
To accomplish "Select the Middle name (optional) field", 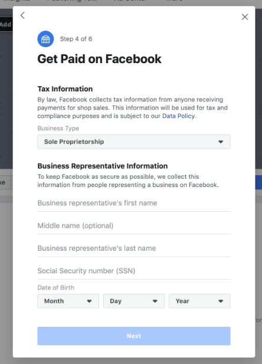I will 134,225.
